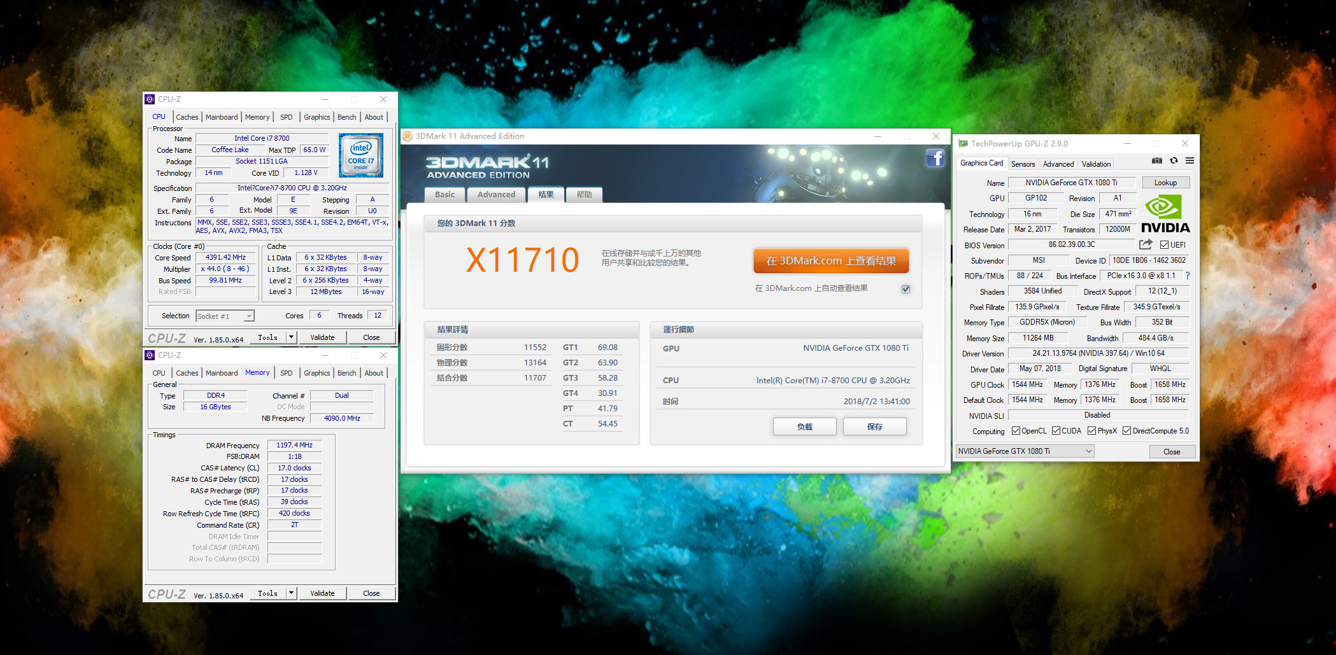This screenshot has width=1336, height=655.
Task: Click the GPU-Z title bar app icon
Action: pyautogui.click(x=963, y=144)
